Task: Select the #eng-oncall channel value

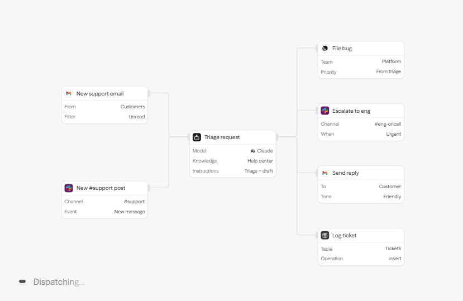Action: point(388,124)
